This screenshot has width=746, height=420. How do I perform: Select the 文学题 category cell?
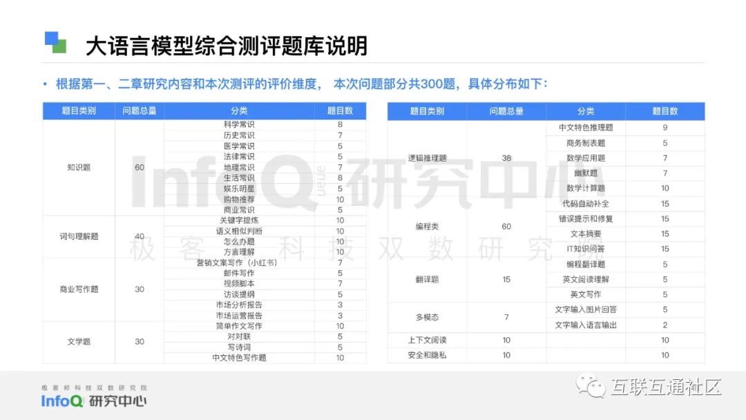(x=79, y=341)
